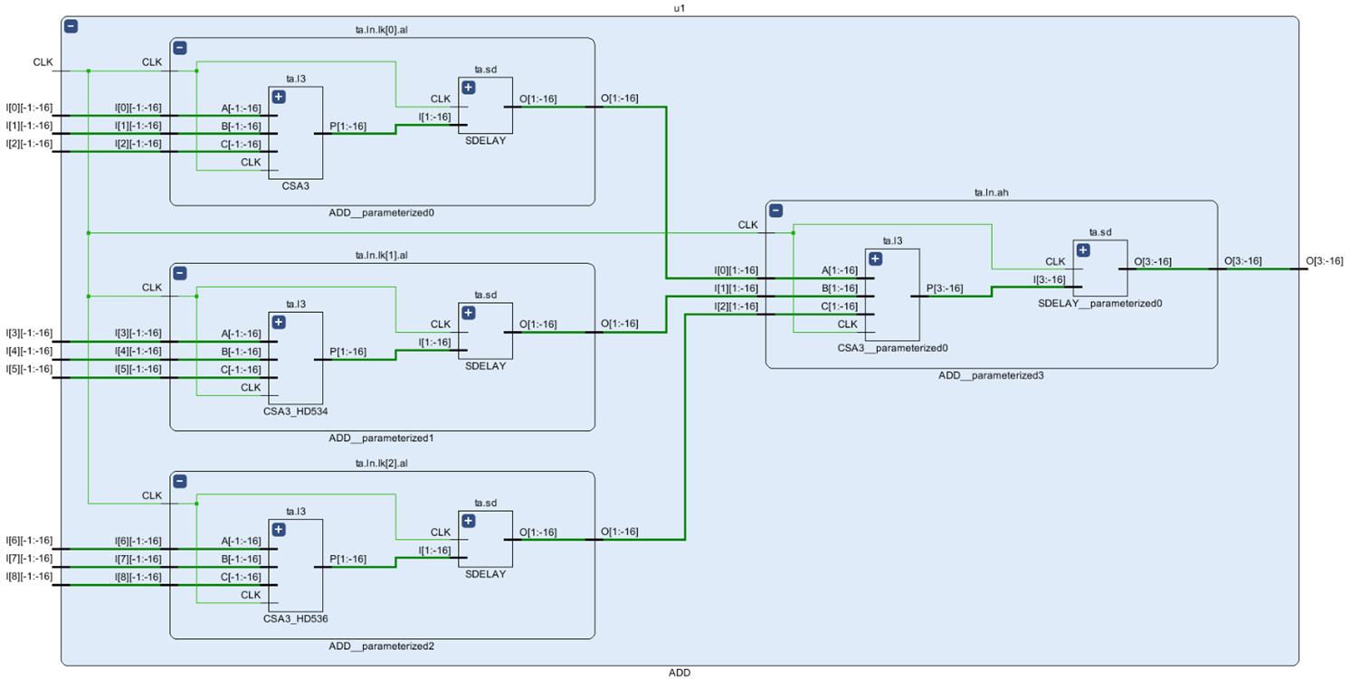Select the P[3:-16] output pin label
Image resolution: width=1350 pixels, height=679 pixels.
(945, 288)
